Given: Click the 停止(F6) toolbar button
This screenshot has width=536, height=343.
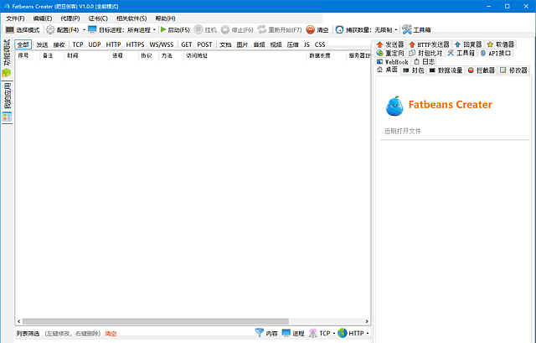Looking at the screenshot, I should click(237, 30).
